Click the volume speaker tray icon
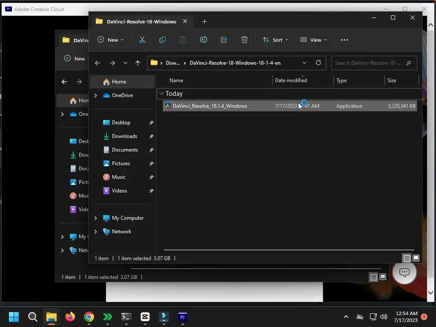Viewport: 436px width, 327px height. (384, 317)
